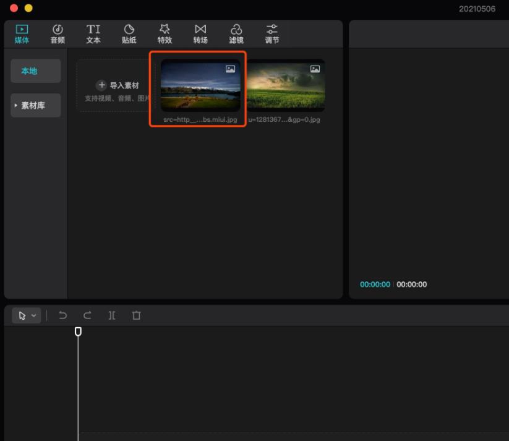Select the 本地 local media category

click(36, 71)
